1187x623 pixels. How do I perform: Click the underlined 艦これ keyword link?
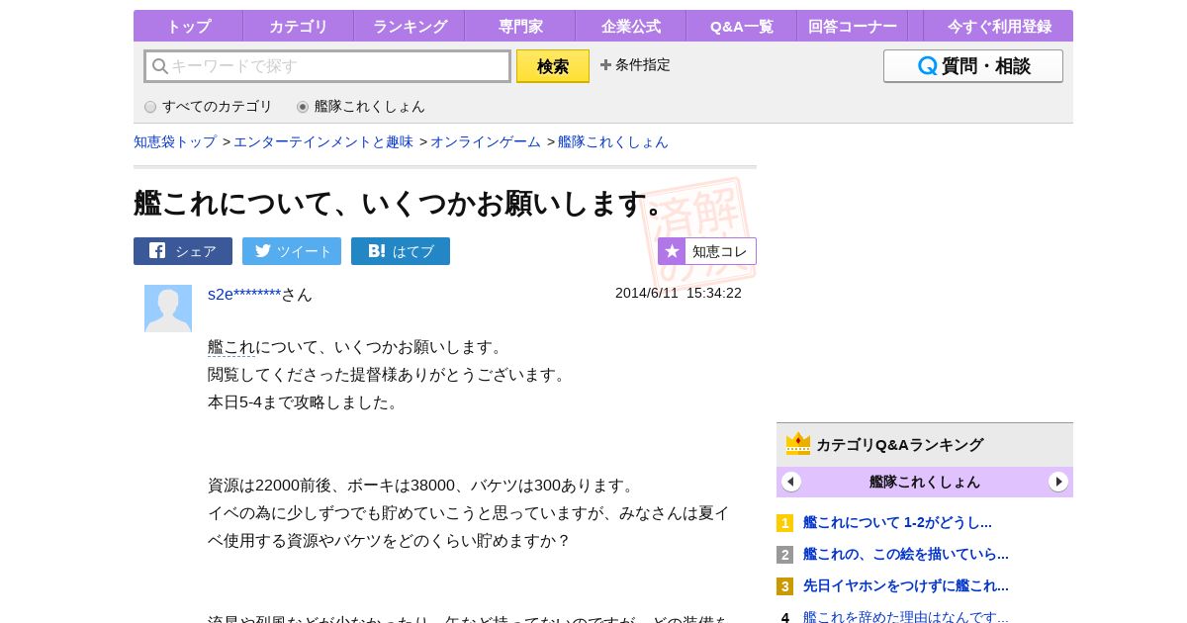231,347
